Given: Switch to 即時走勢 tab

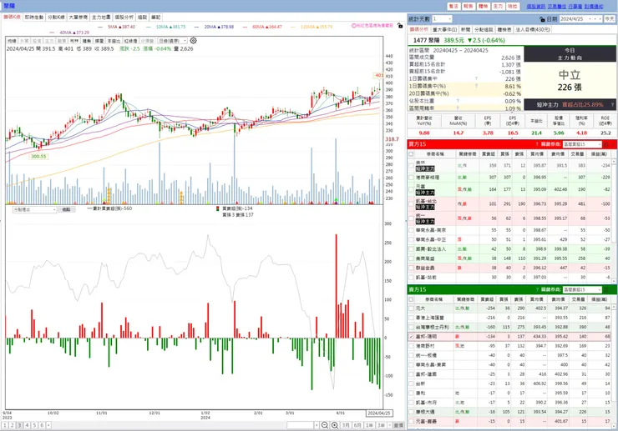Looking at the screenshot, I should pyautogui.click(x=34, y=18).
